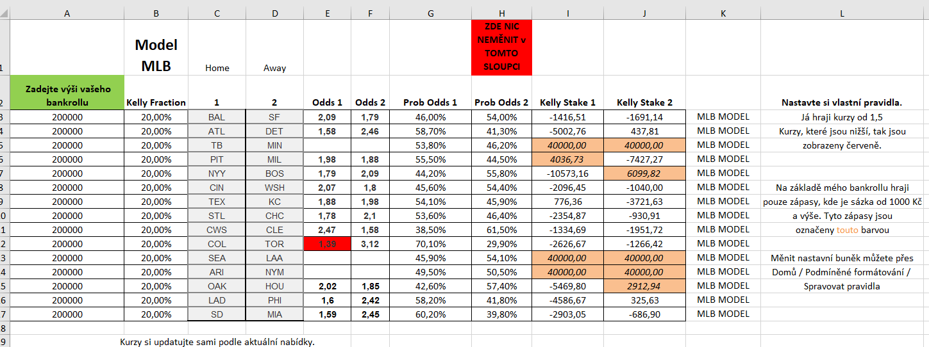Click the BAL home team cell
Screen dimensions: 929x347
pyautogui.click(x=217, y=117)
